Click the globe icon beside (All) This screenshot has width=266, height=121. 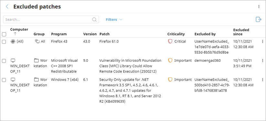pyautogui.click(x=13, y=42)
